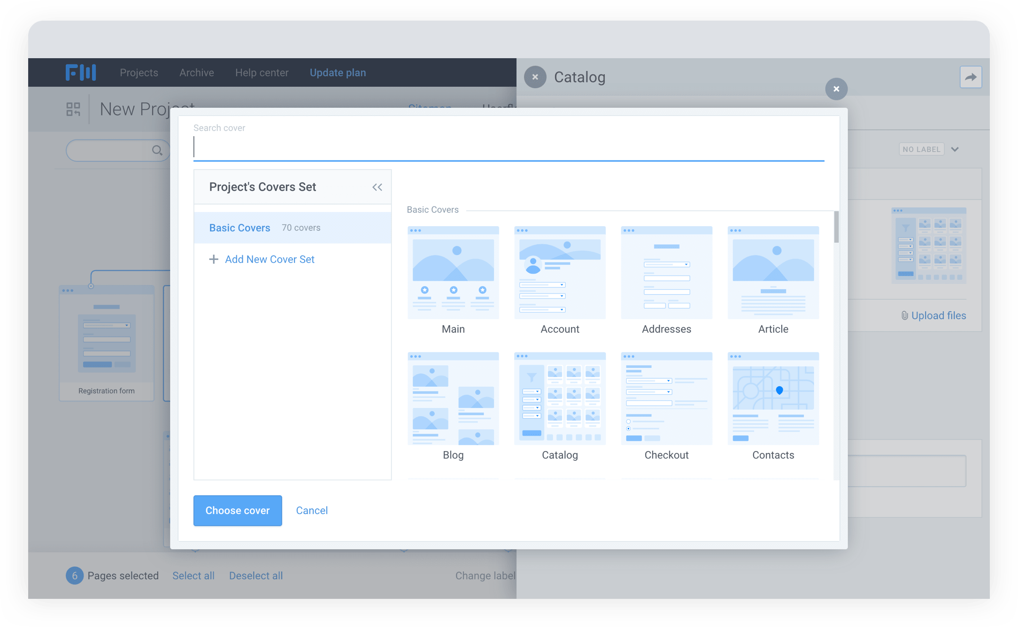
Task: Click the FlowMapp logo icon
Action: click(x=81, y=72)
